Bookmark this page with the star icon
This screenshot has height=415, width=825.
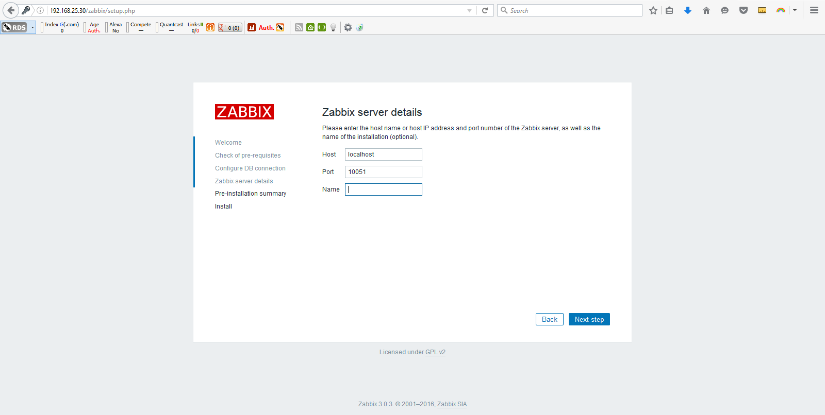point(653,10)
